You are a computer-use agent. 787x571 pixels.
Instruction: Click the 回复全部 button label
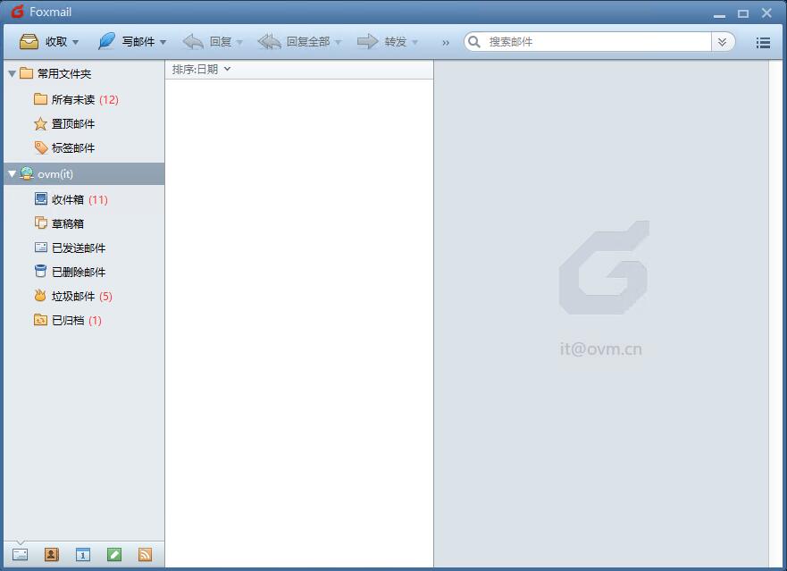pyautogui.click(x=308, y=42)
